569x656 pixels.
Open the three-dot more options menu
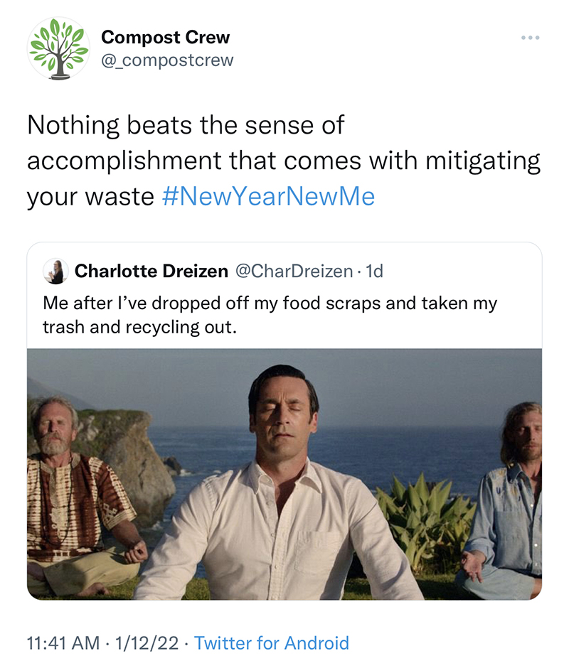(x=530, y=37)
